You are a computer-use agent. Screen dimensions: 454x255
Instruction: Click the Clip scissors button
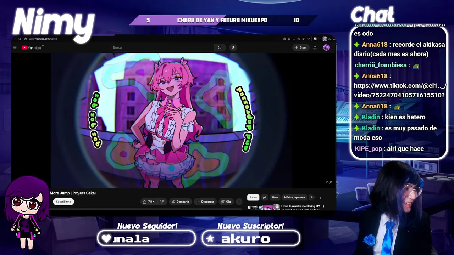(226, 202)
